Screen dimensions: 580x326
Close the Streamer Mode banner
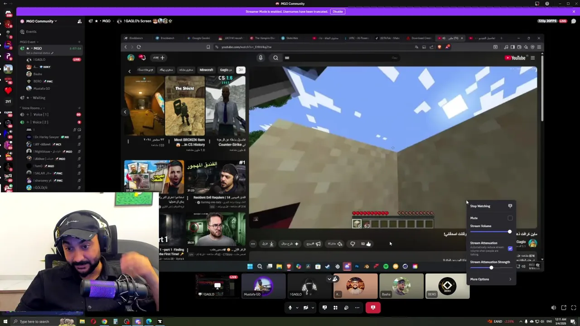point(574,11)
